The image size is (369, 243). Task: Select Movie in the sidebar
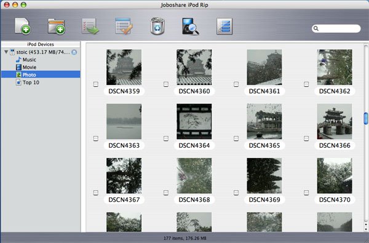pos(41,67)
